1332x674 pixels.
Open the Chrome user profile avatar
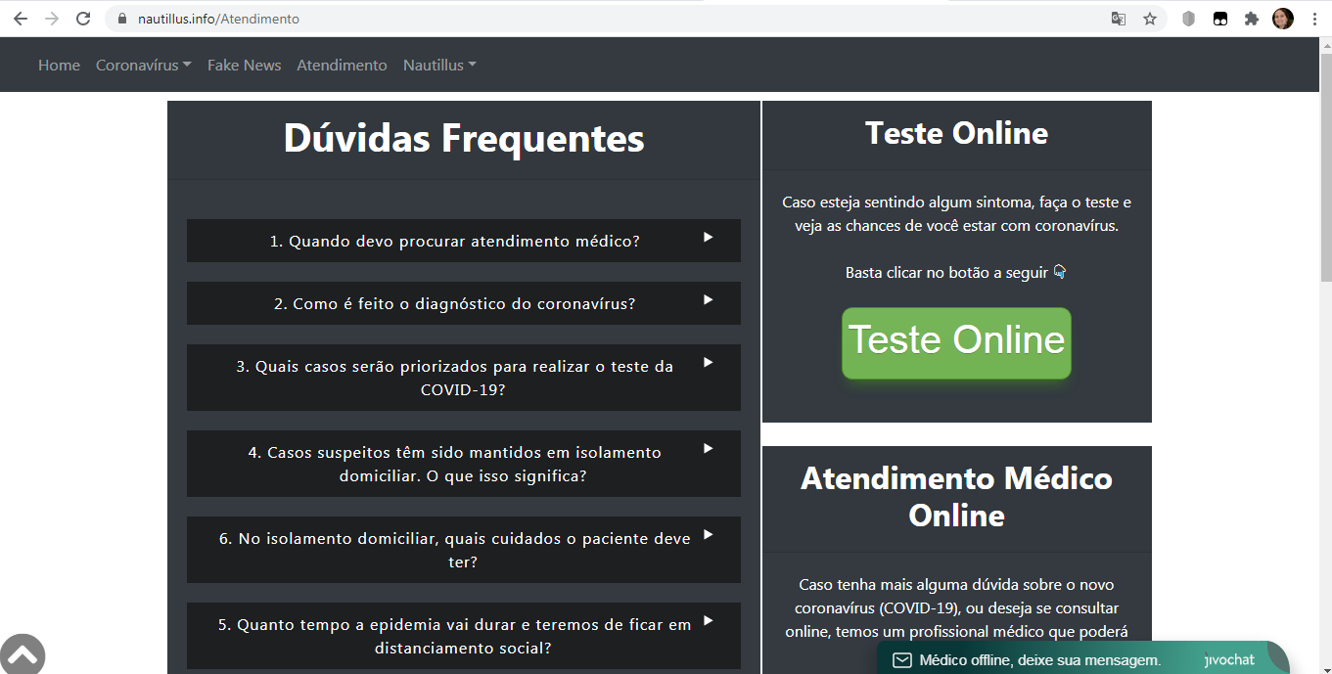point(1282,19)
